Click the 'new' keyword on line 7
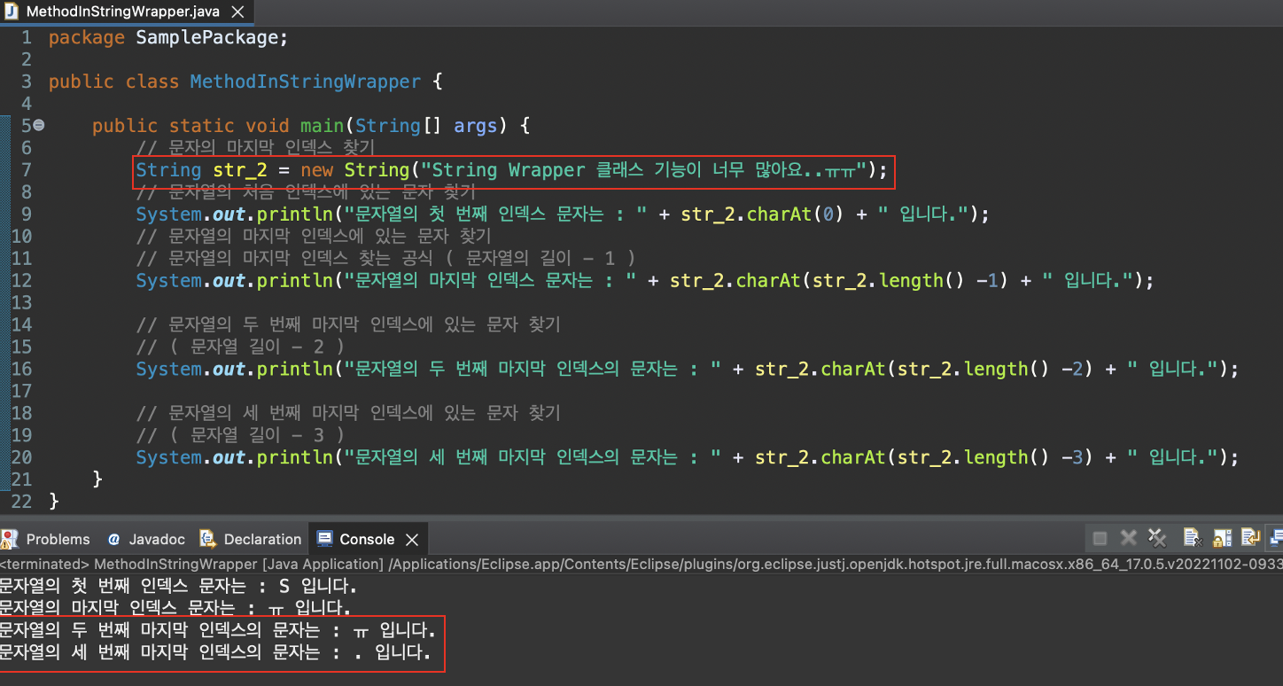This screenshot has height=686, width=1283. pyautogui.click(x=317, y=170)
